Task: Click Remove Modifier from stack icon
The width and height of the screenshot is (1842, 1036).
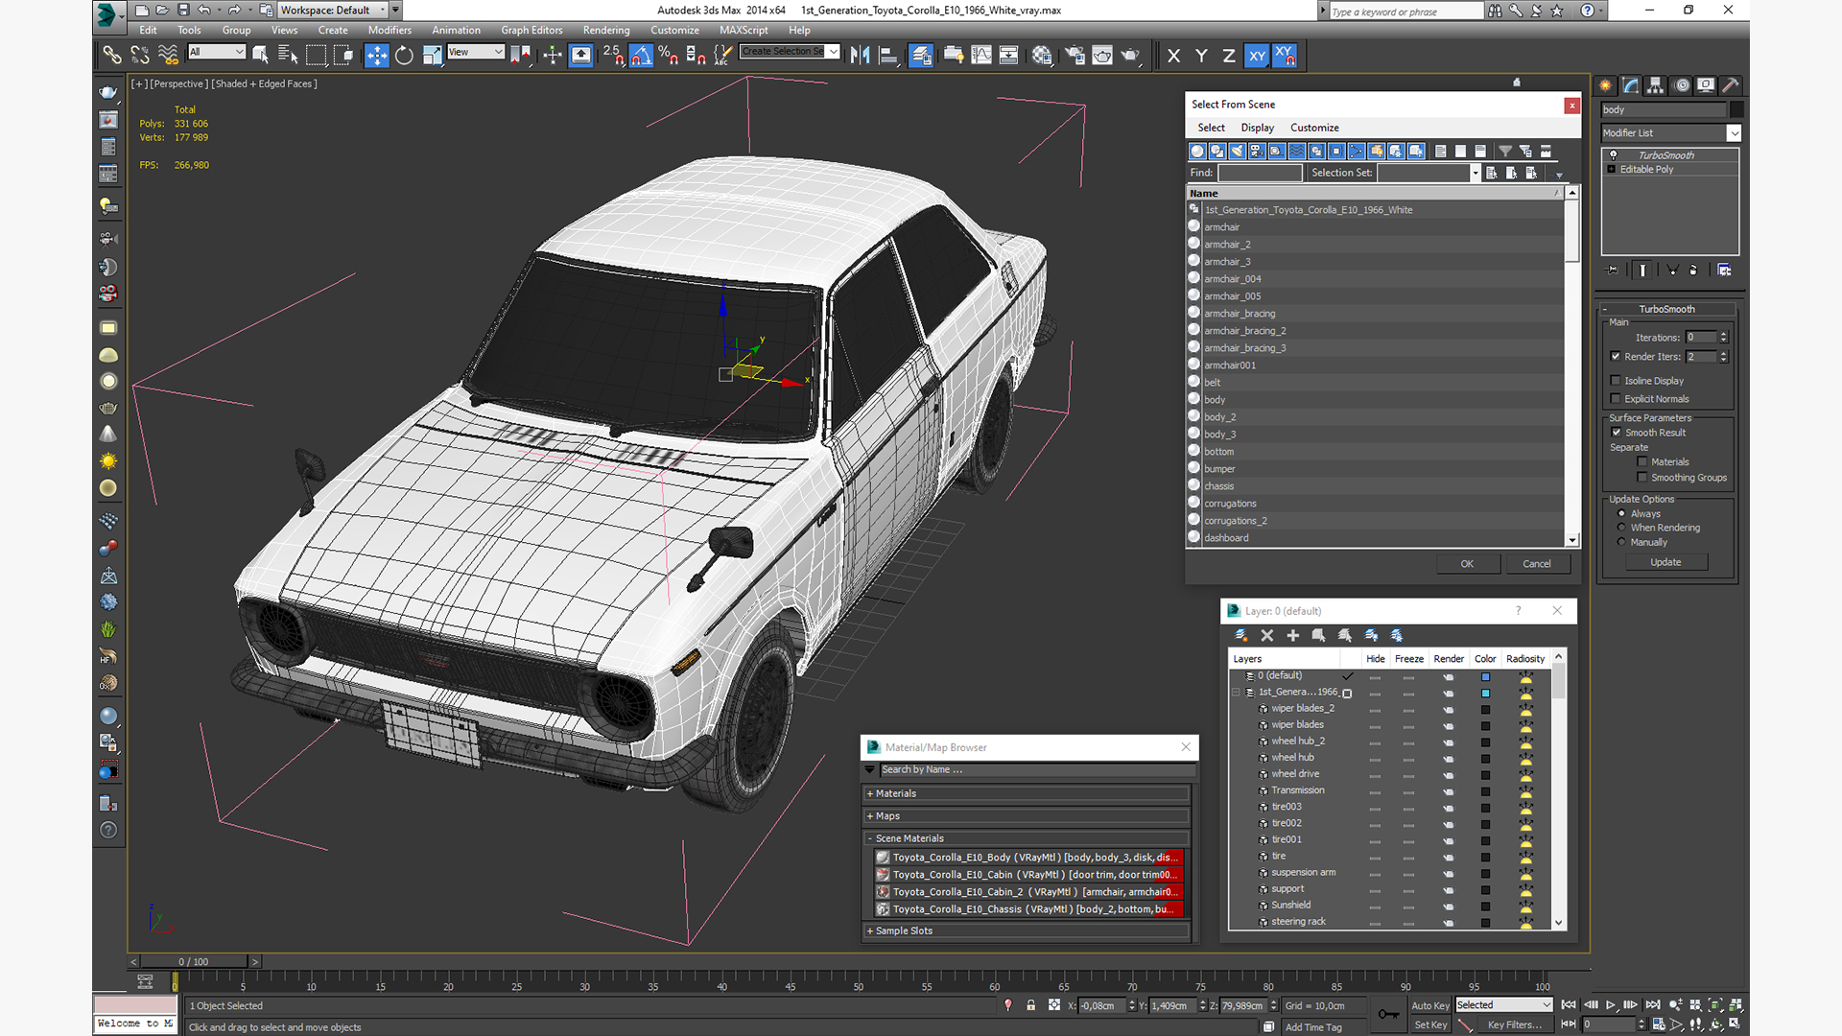Action: 1693,271
